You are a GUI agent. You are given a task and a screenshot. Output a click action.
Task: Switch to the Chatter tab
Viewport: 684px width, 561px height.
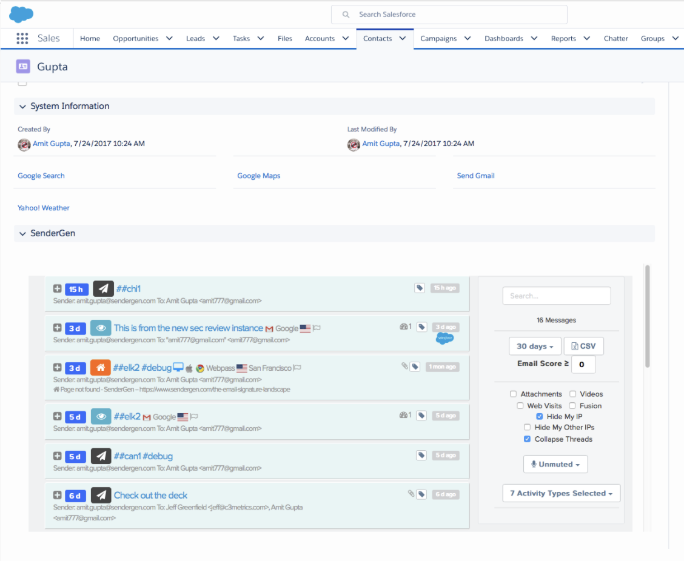point(615,38)
